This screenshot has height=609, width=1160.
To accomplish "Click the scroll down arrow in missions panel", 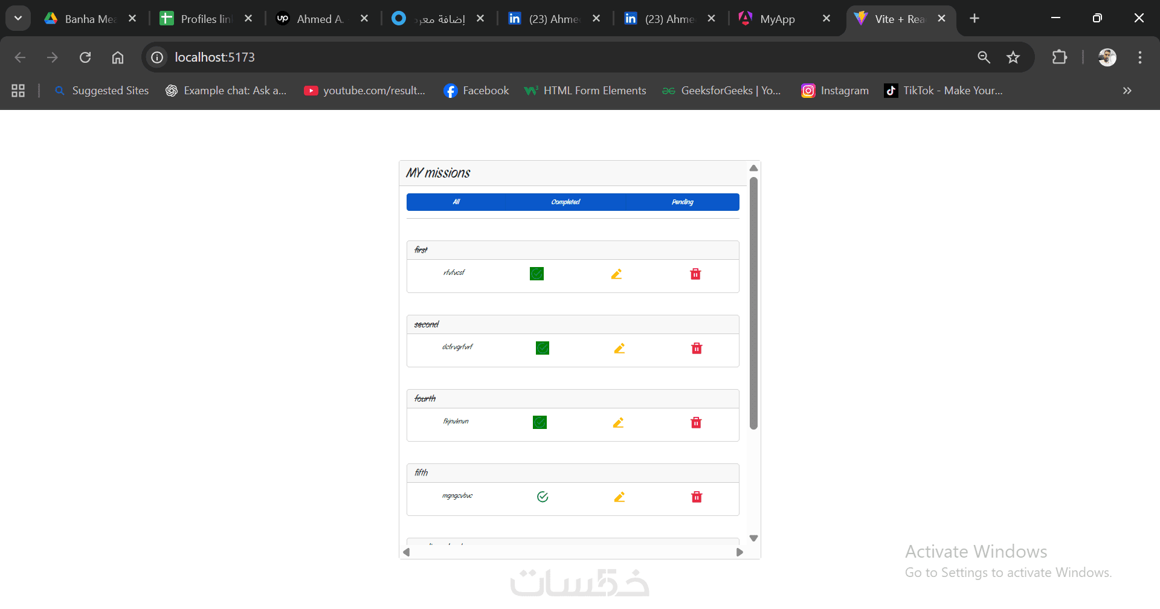I will 753,538.
